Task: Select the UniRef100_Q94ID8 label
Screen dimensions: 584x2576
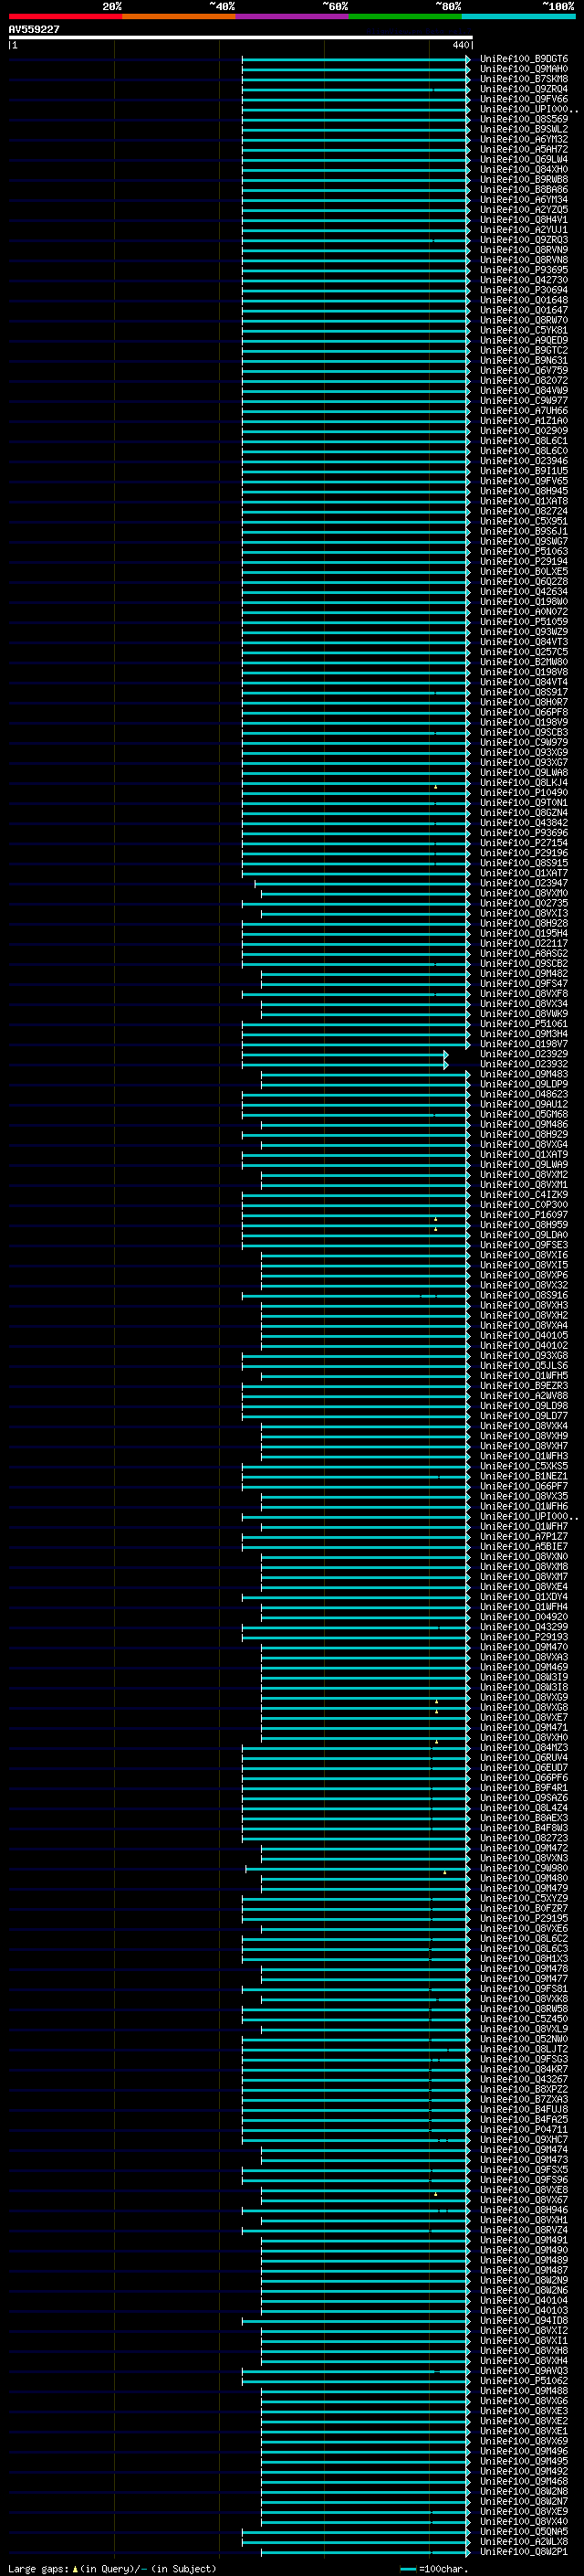Action: [x=524, y=2320]
